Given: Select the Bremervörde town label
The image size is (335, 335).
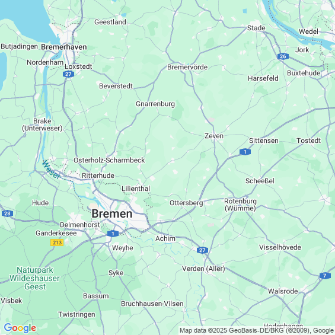Looking at the screenshot, I should point(187,67).
